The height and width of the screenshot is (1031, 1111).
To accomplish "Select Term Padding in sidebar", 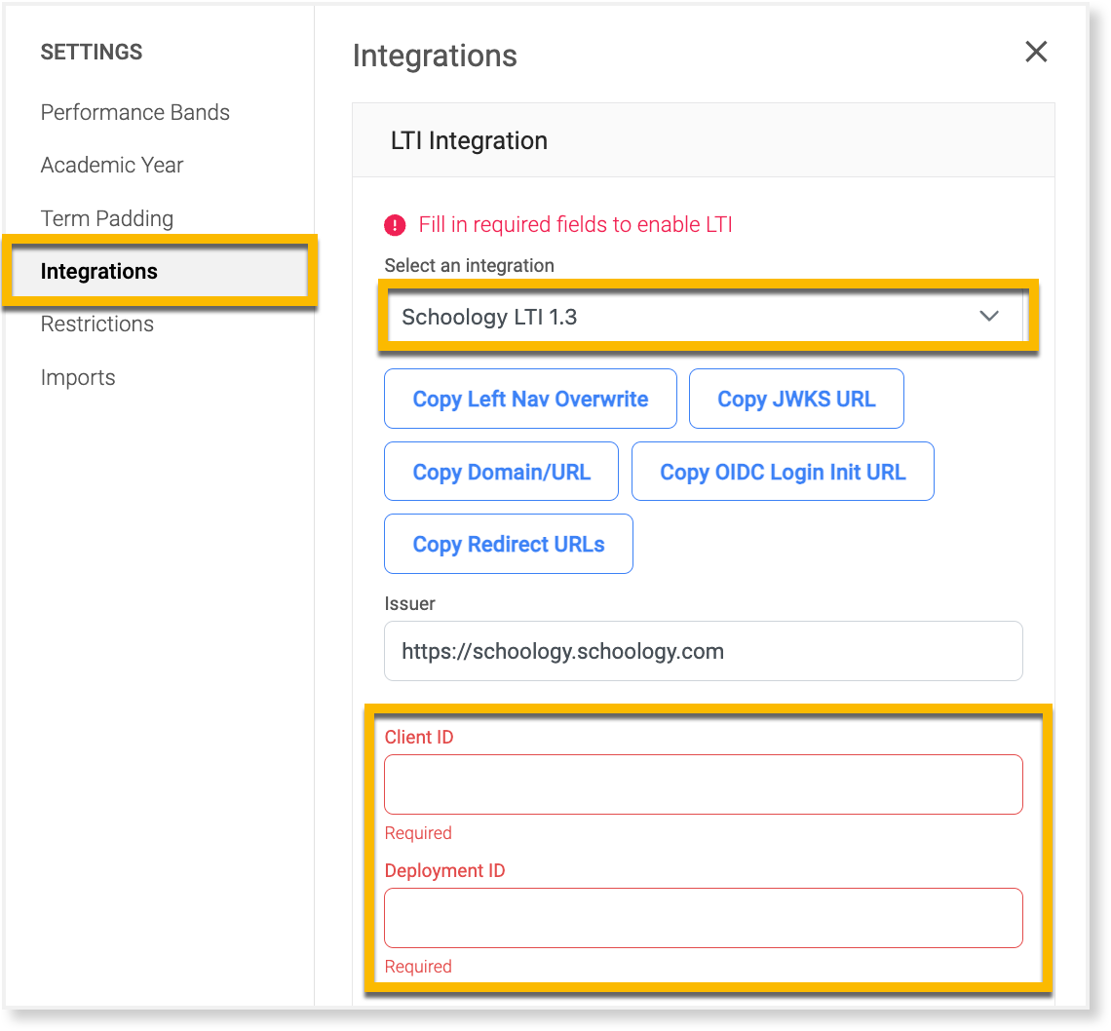I will (107, 218).
